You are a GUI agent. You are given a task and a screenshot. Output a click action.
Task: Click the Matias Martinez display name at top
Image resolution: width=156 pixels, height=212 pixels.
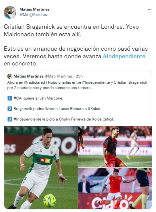point(34,9)
